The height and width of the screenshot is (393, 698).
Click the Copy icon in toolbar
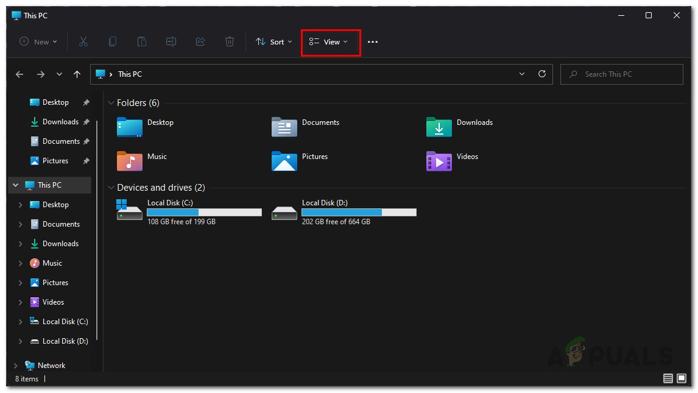point(113,41)
